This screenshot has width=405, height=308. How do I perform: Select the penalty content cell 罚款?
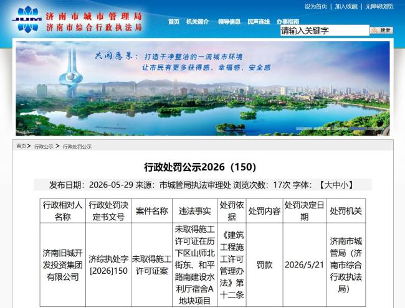coord(264,265)
